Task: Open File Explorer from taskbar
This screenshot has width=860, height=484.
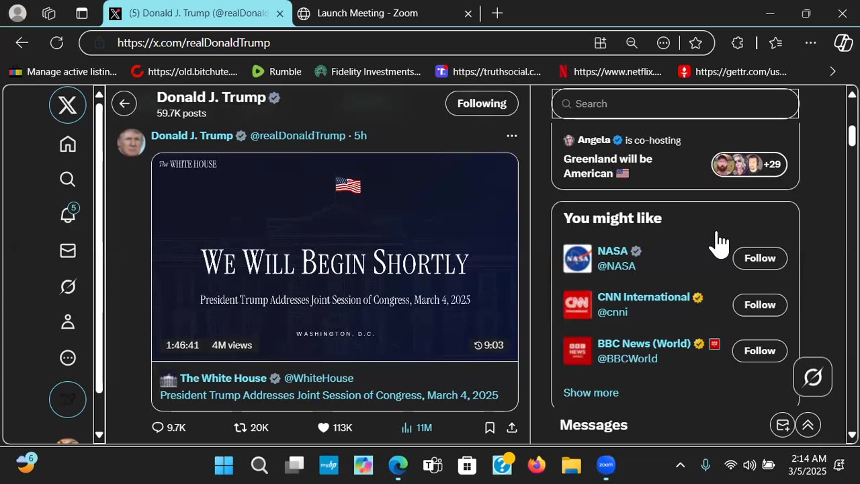Action: (x=571, y=465)
